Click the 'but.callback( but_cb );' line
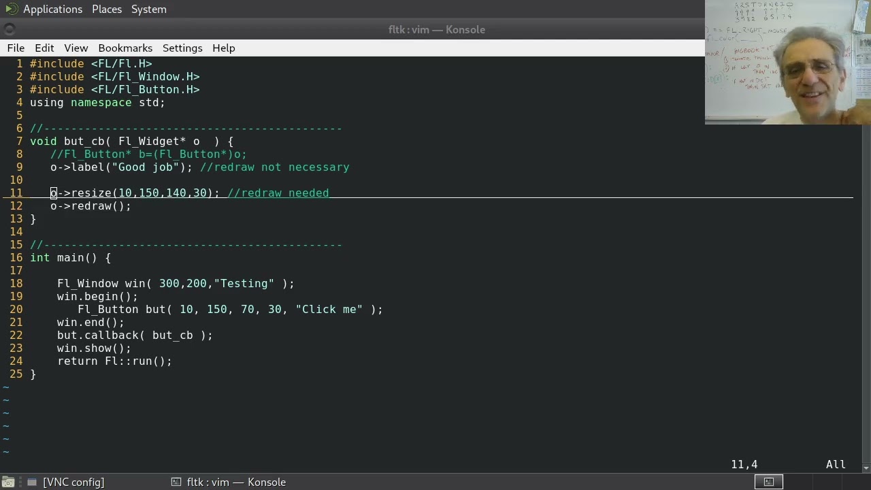 pyautogui.click(x=135, y=335)
